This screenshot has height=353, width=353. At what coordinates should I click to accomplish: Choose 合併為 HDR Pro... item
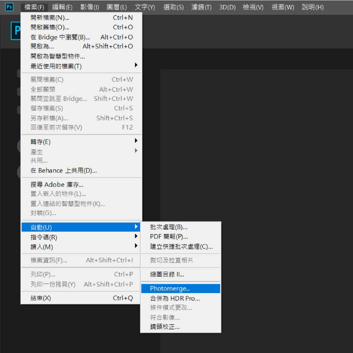[x=181, y=298]
